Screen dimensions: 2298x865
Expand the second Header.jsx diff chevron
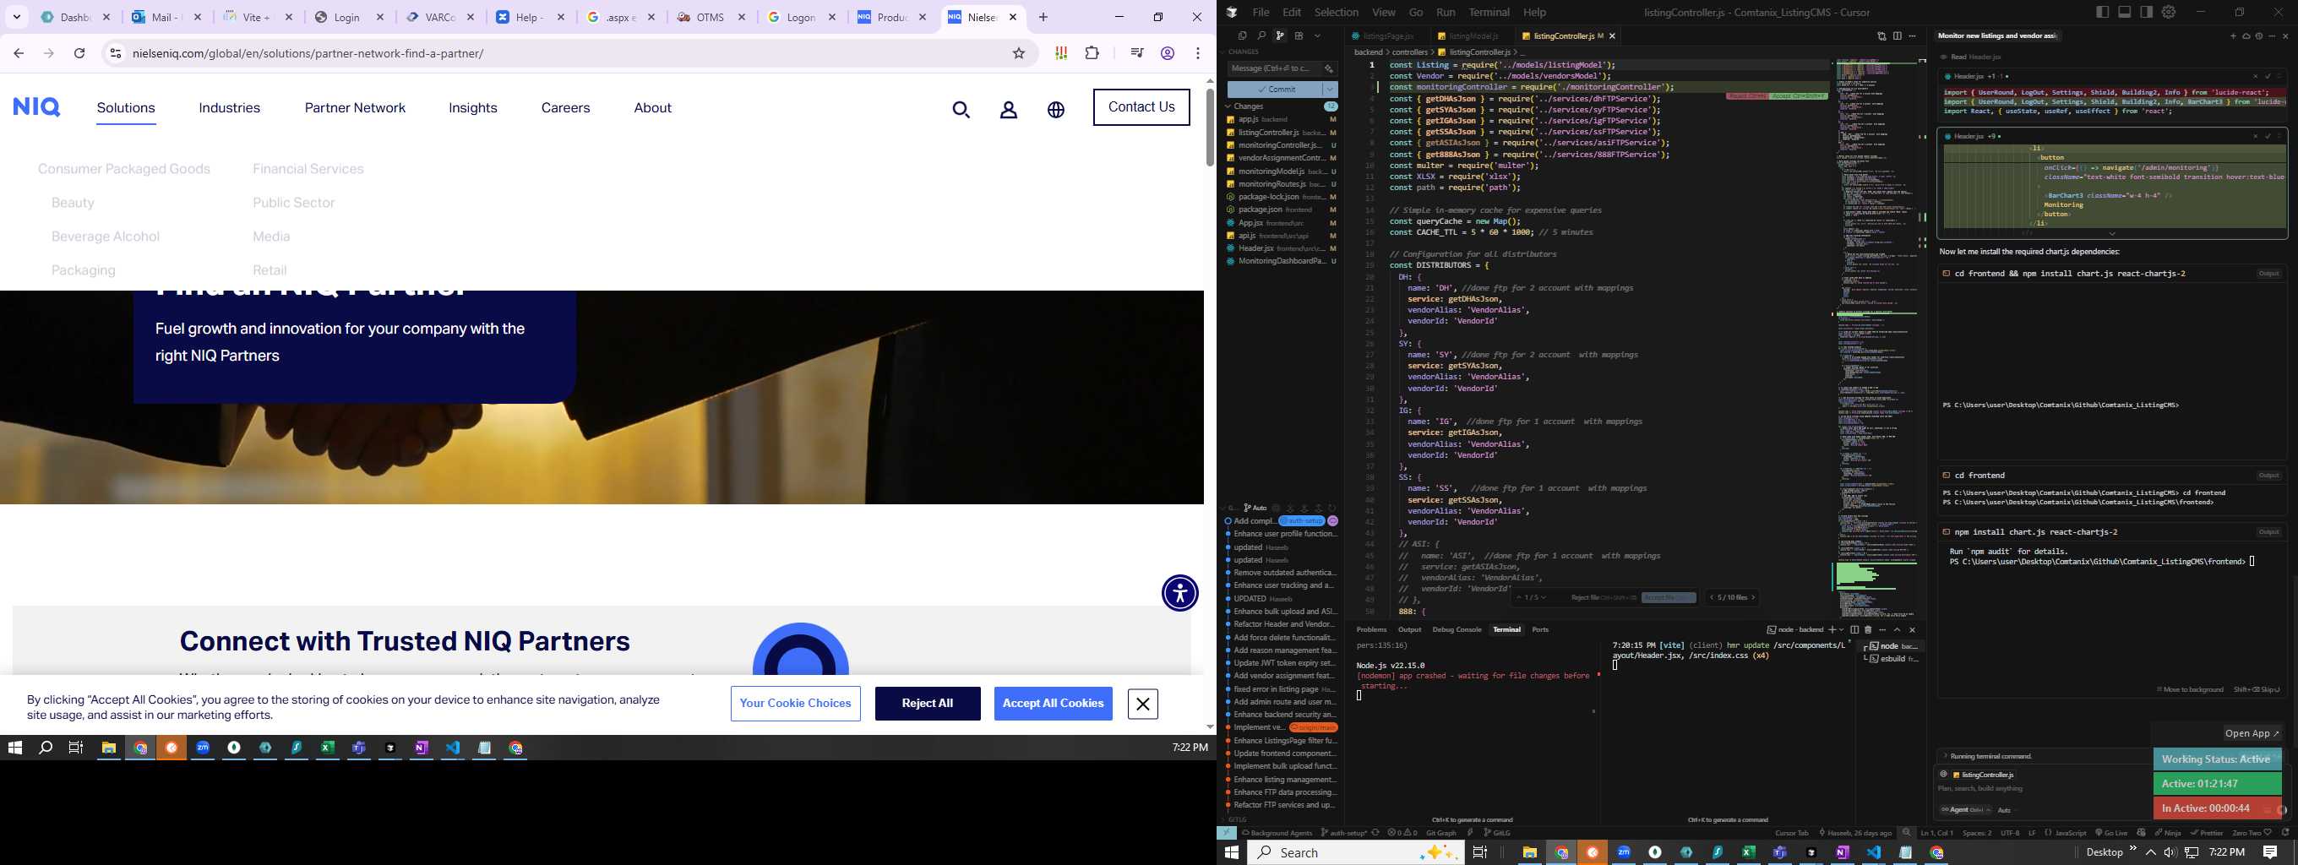tap(2111, 234)
